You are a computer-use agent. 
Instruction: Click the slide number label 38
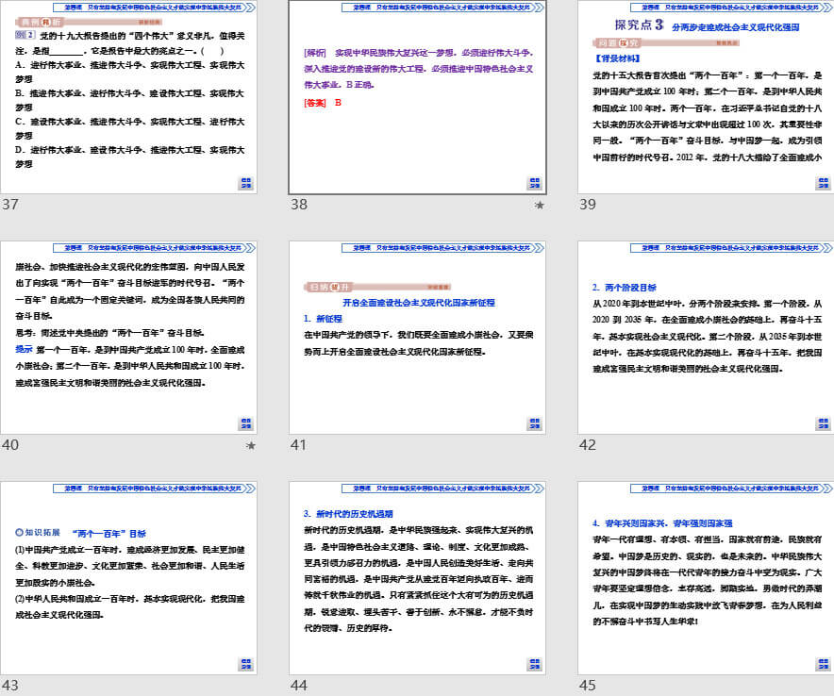[299, 204]
